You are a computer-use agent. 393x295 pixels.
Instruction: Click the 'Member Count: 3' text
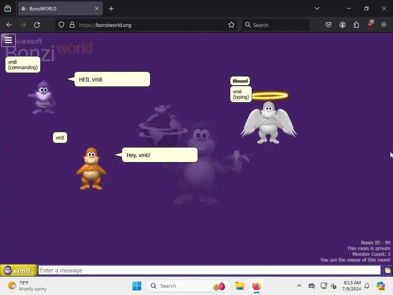(371, 254)
